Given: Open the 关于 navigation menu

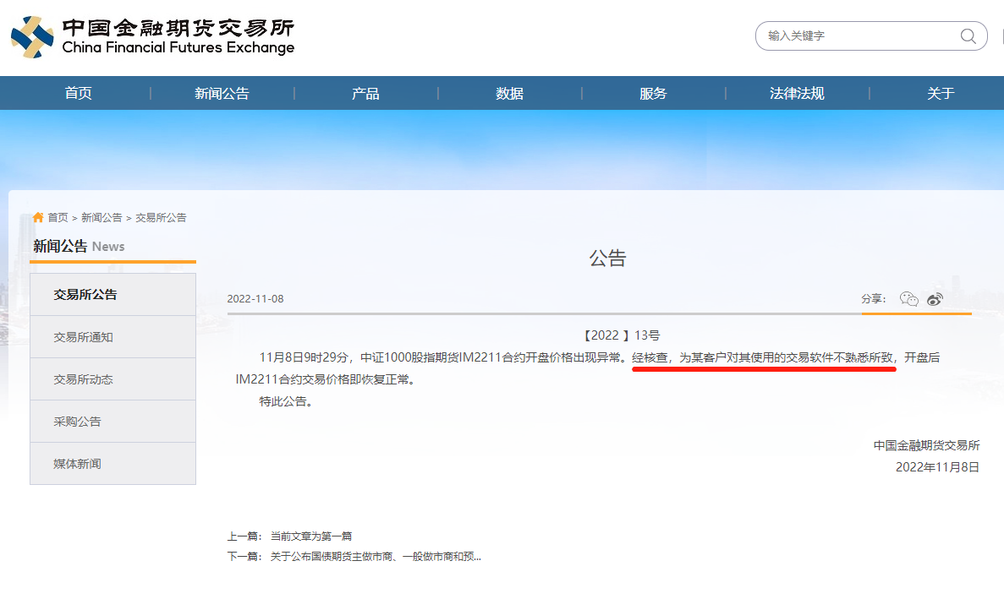Looking at the screenshot, I should 941,94.
